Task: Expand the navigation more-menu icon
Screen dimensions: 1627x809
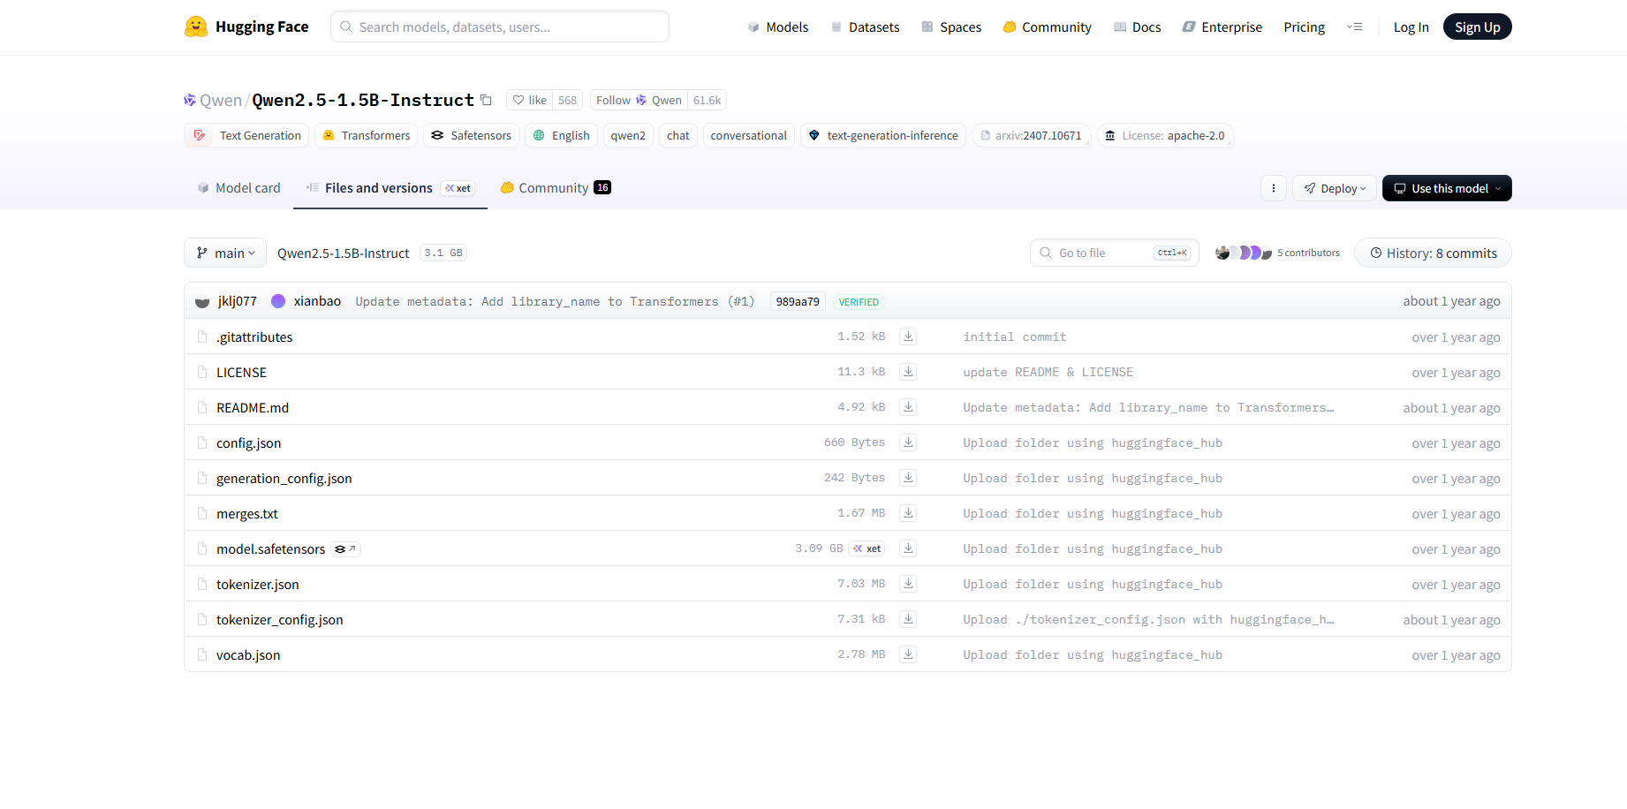Action: (1354, 26)
